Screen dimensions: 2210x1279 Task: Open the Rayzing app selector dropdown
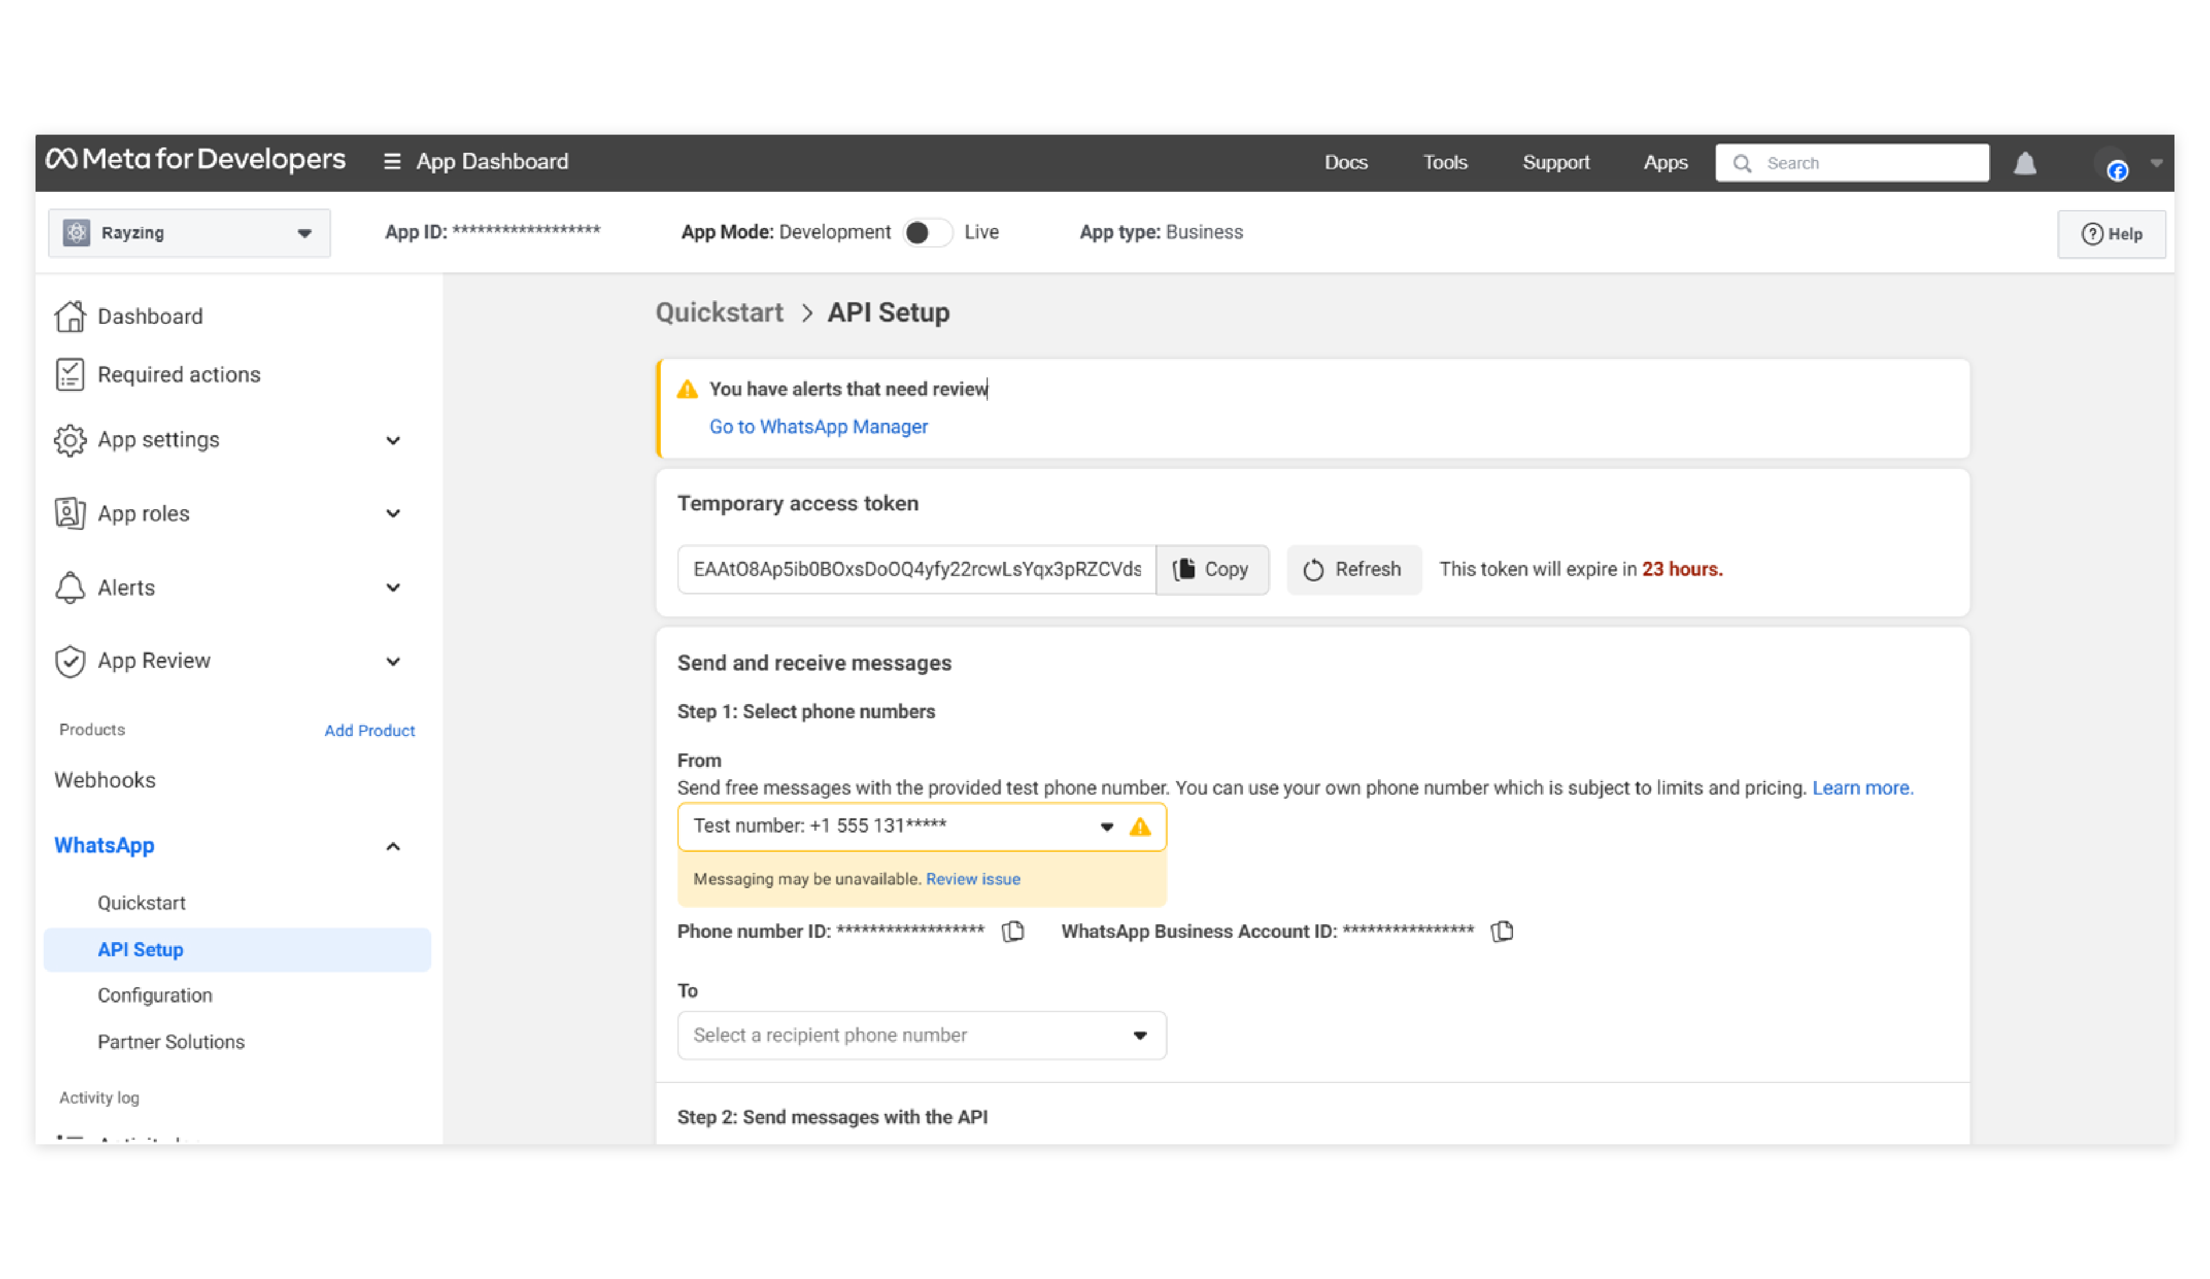tap(188, 233)
